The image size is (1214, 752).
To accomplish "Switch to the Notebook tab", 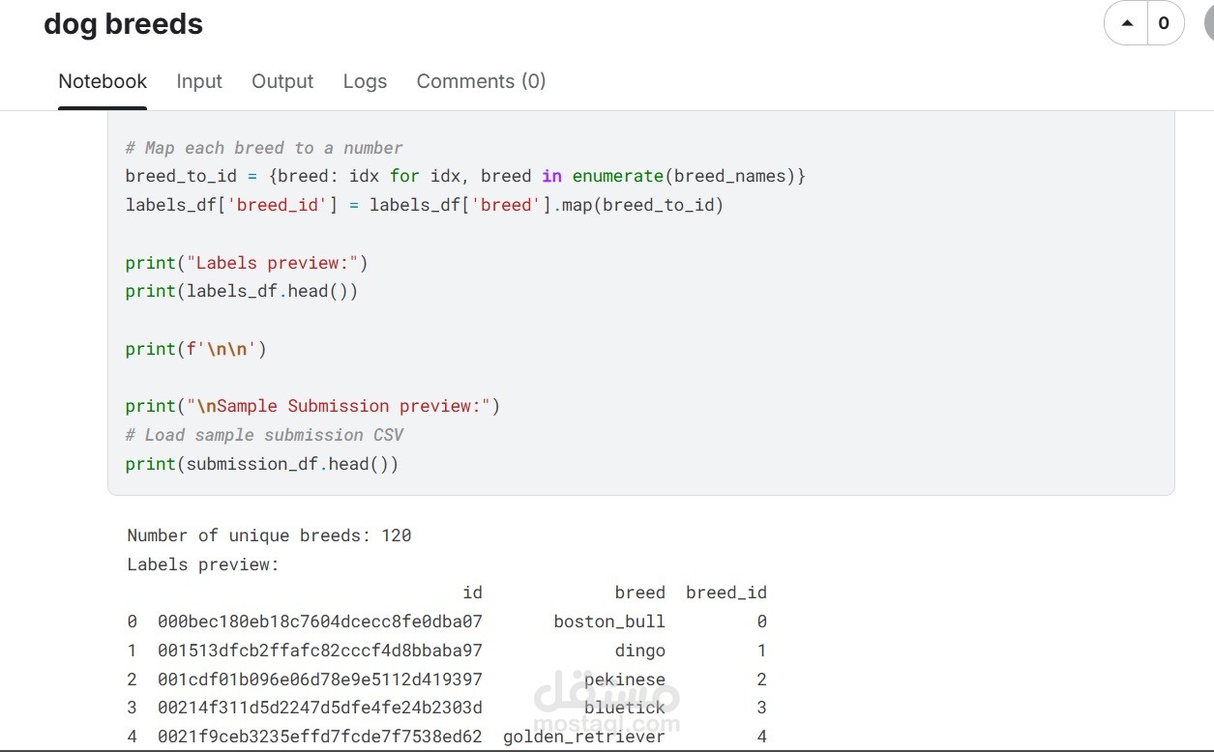I will coord(103,81).
